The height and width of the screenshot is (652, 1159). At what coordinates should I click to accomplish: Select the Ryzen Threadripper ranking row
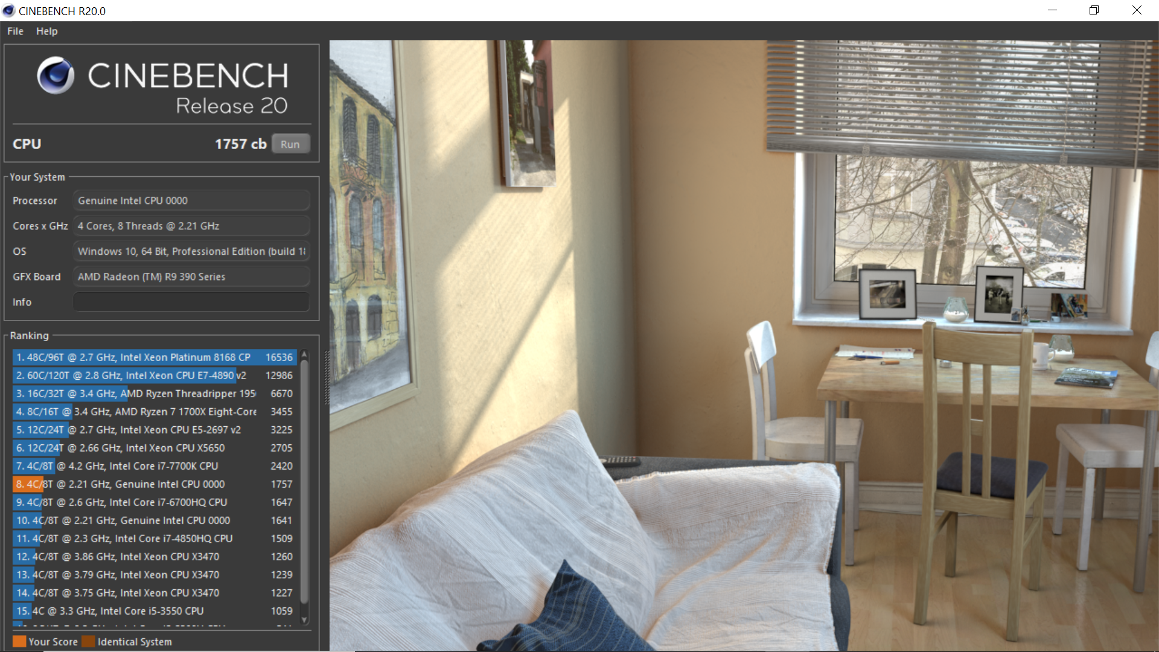coord(154,394)
